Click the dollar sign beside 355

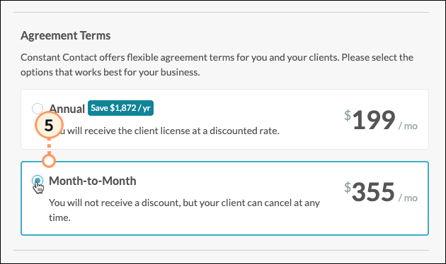pos(348,187)
